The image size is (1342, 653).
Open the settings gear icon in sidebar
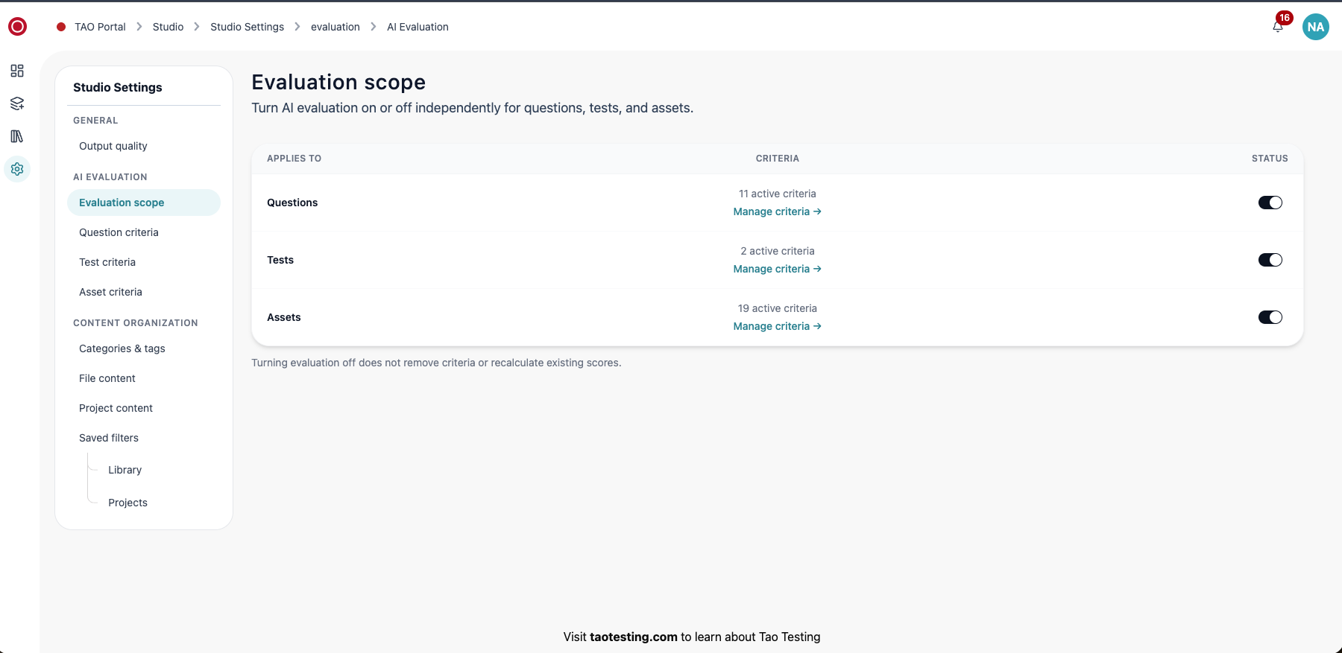tap(17, 169)
